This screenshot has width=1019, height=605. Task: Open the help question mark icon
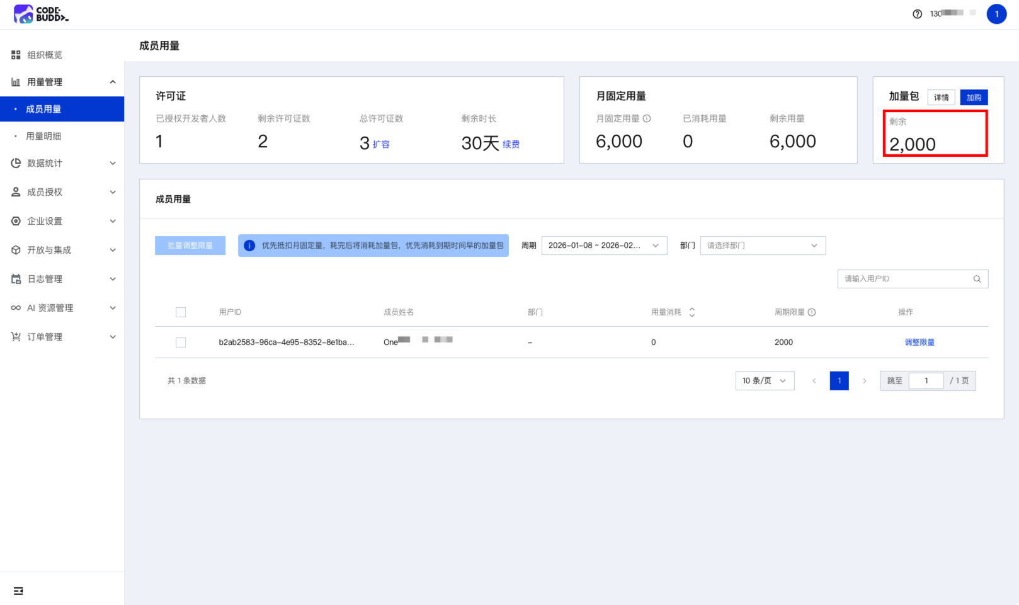(917, 14)
